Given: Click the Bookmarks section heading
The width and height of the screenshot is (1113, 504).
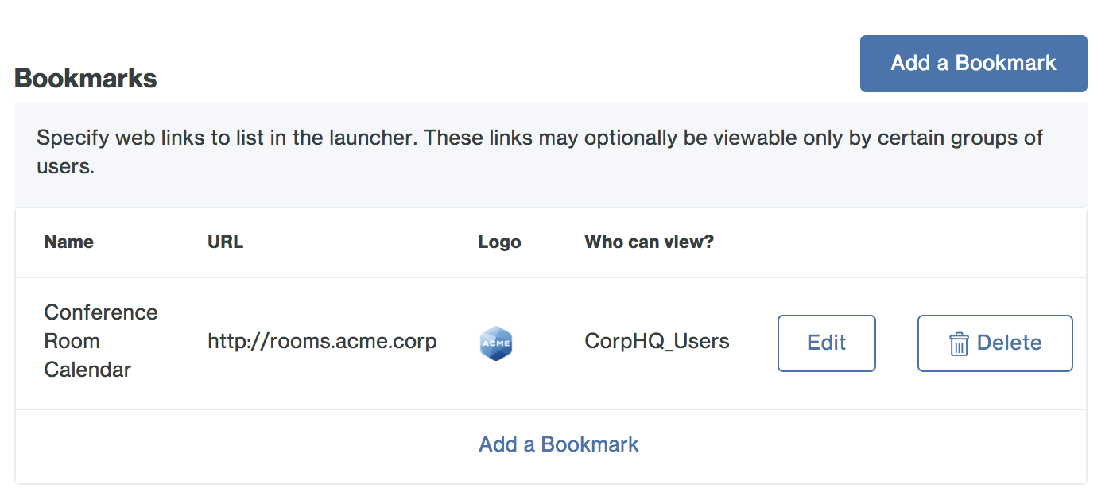Looking at the screenshot, I should point(86,79).
